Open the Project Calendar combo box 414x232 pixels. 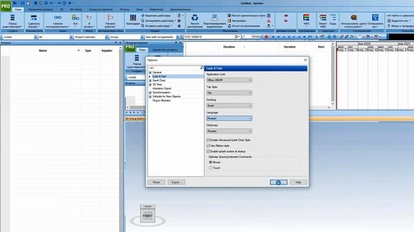click(x=91, y=37)
